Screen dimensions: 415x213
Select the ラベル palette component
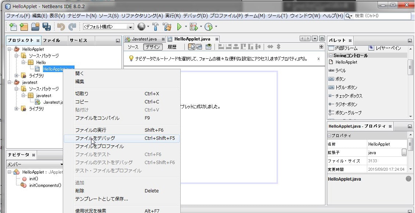[x=340, y=71]
